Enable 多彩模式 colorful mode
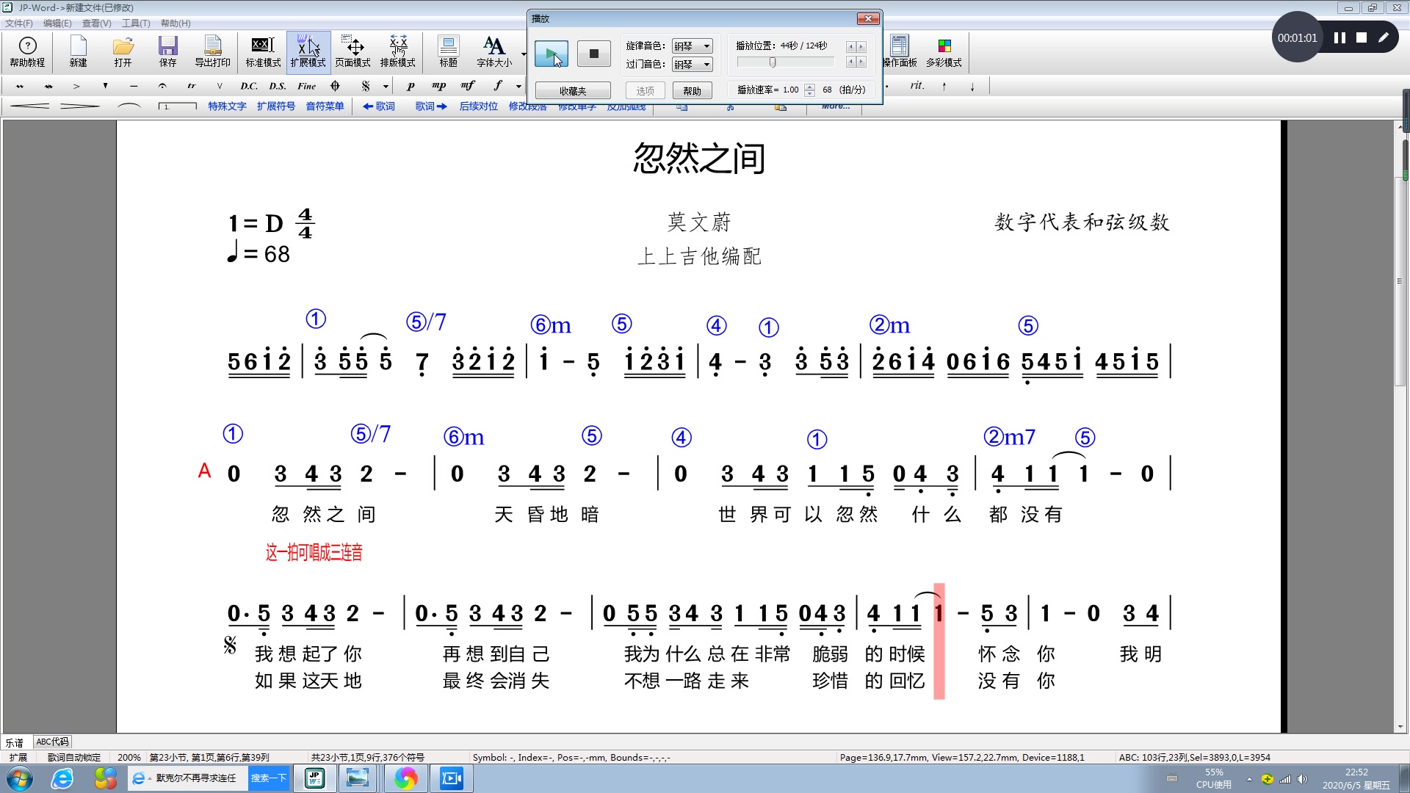Screen dimensions: 1410x793 coord(944,51)
